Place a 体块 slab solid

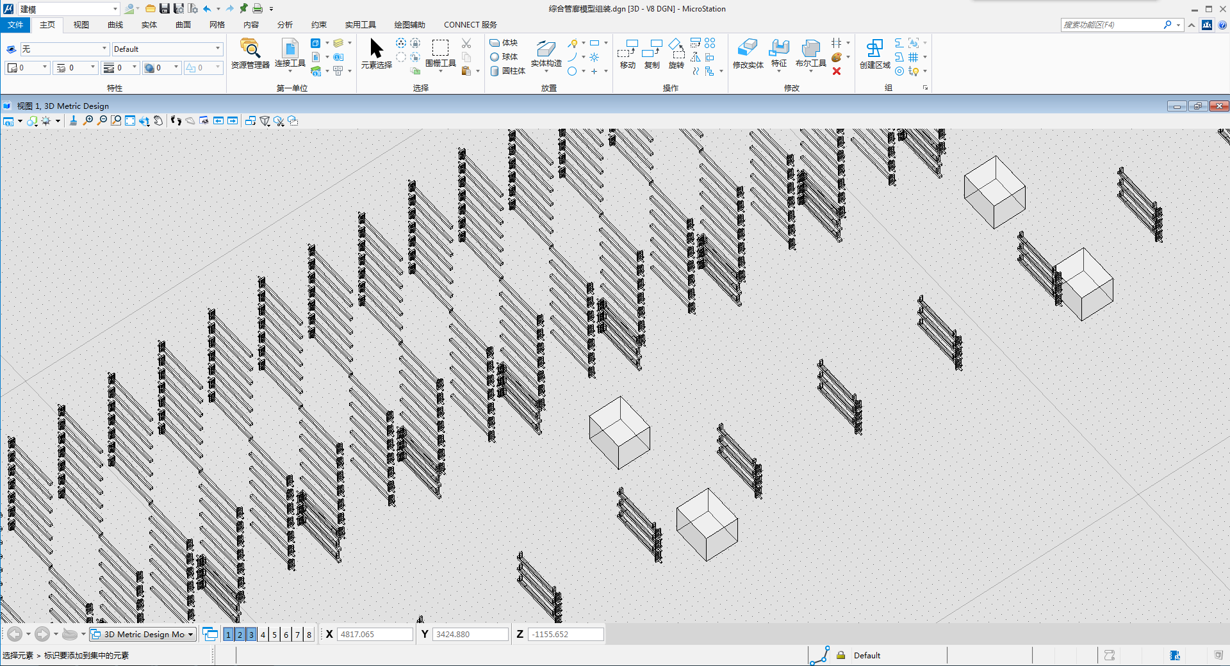[x=504, y=43]
